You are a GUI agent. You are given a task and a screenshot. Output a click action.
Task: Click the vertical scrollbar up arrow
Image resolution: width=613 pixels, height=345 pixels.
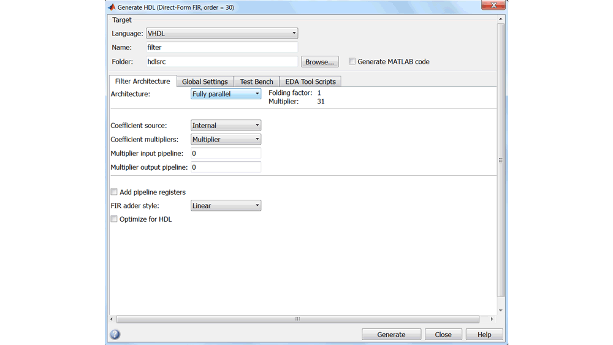point(501,19)
